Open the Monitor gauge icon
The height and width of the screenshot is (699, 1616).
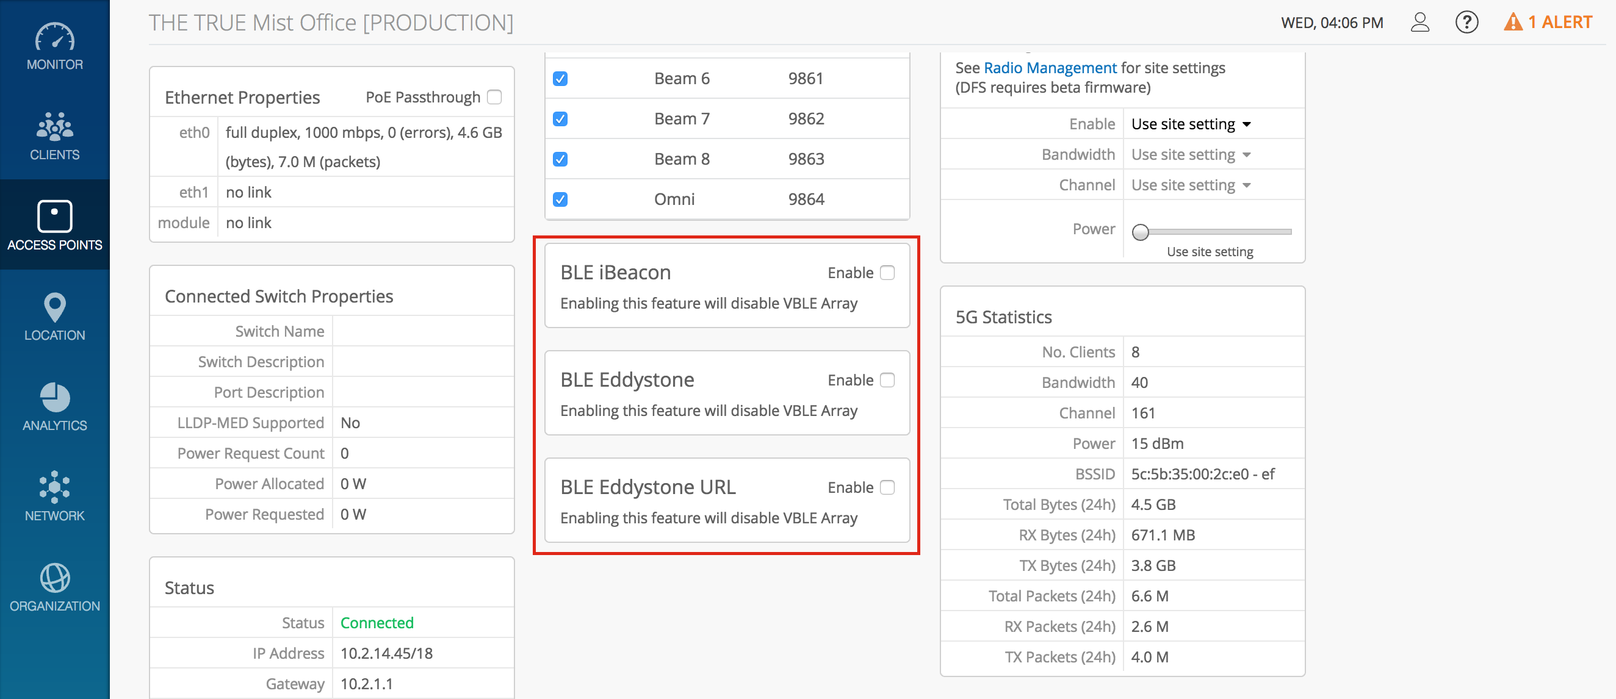pos(54,38)
